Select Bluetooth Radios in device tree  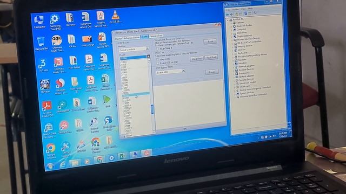coord(244,26)
